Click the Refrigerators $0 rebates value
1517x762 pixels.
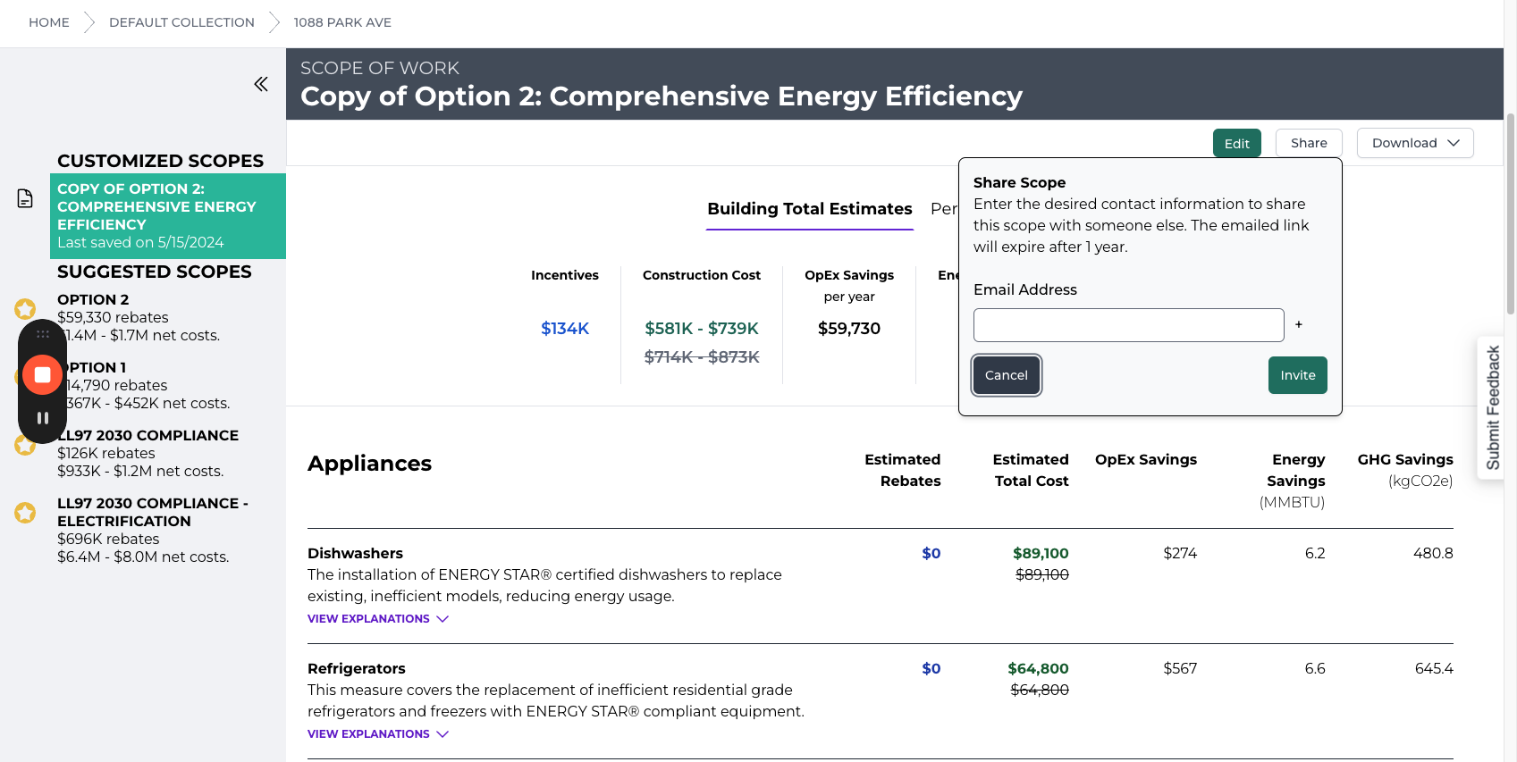[931, 669]
